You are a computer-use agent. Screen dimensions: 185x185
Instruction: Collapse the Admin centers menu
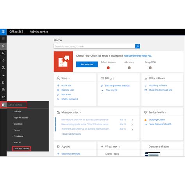click(15, 105)
